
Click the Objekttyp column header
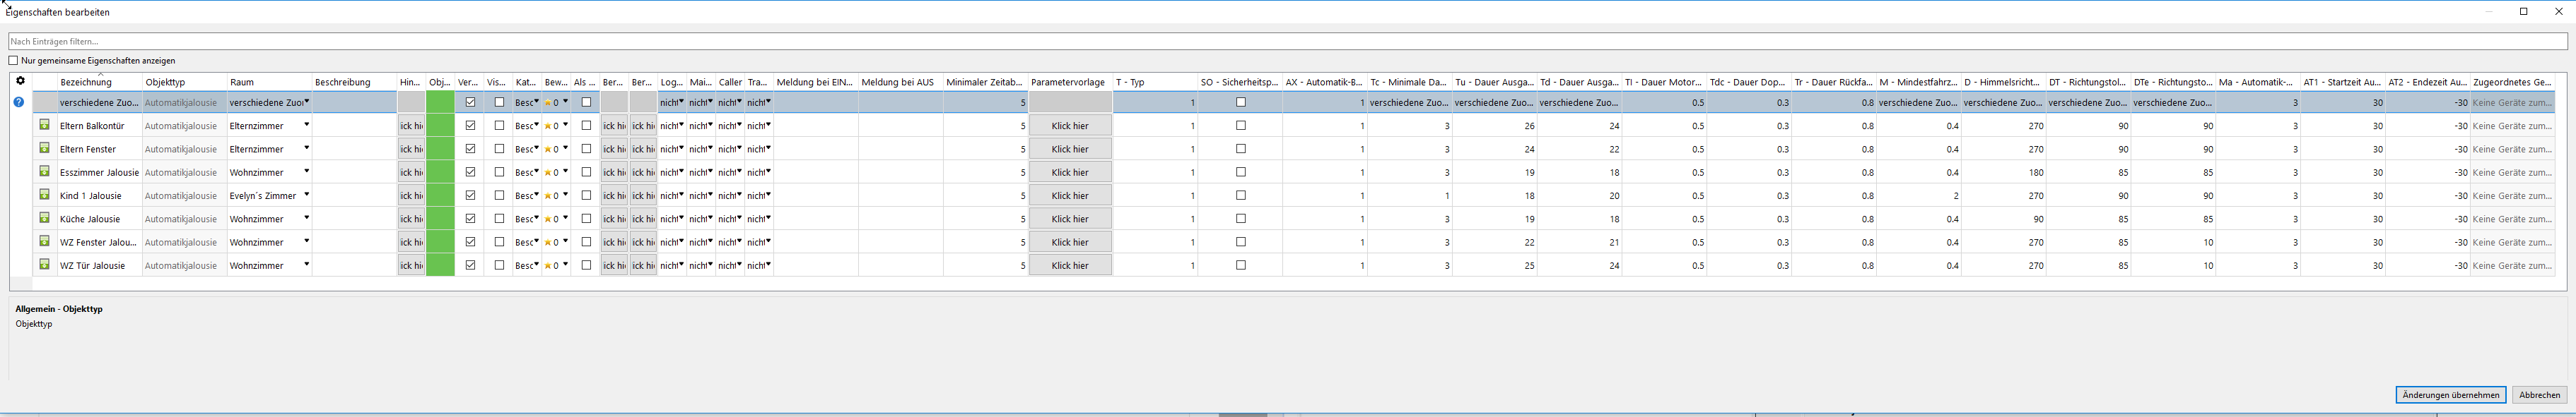[x=185, y=82]
